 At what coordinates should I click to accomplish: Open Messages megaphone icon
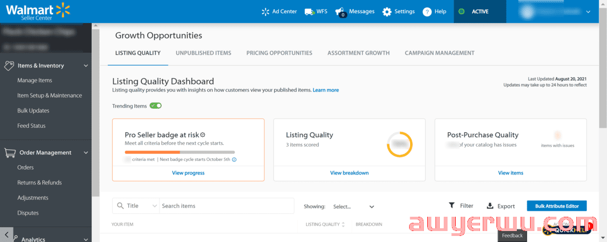(340, 12)
